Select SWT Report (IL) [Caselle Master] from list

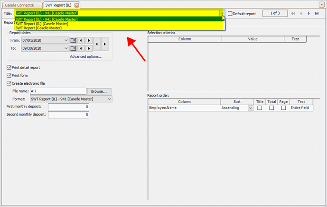click(42, 23)
